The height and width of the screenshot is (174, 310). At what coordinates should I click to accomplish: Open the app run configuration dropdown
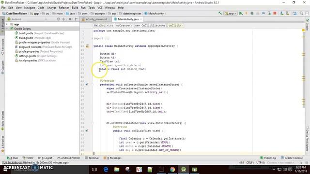coord(231,14)
